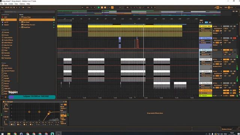This screenshot has height=135, width=240.
Task: Open File Explorer from the taskbar
Action: pyautogui.click(x=9, y=134)
